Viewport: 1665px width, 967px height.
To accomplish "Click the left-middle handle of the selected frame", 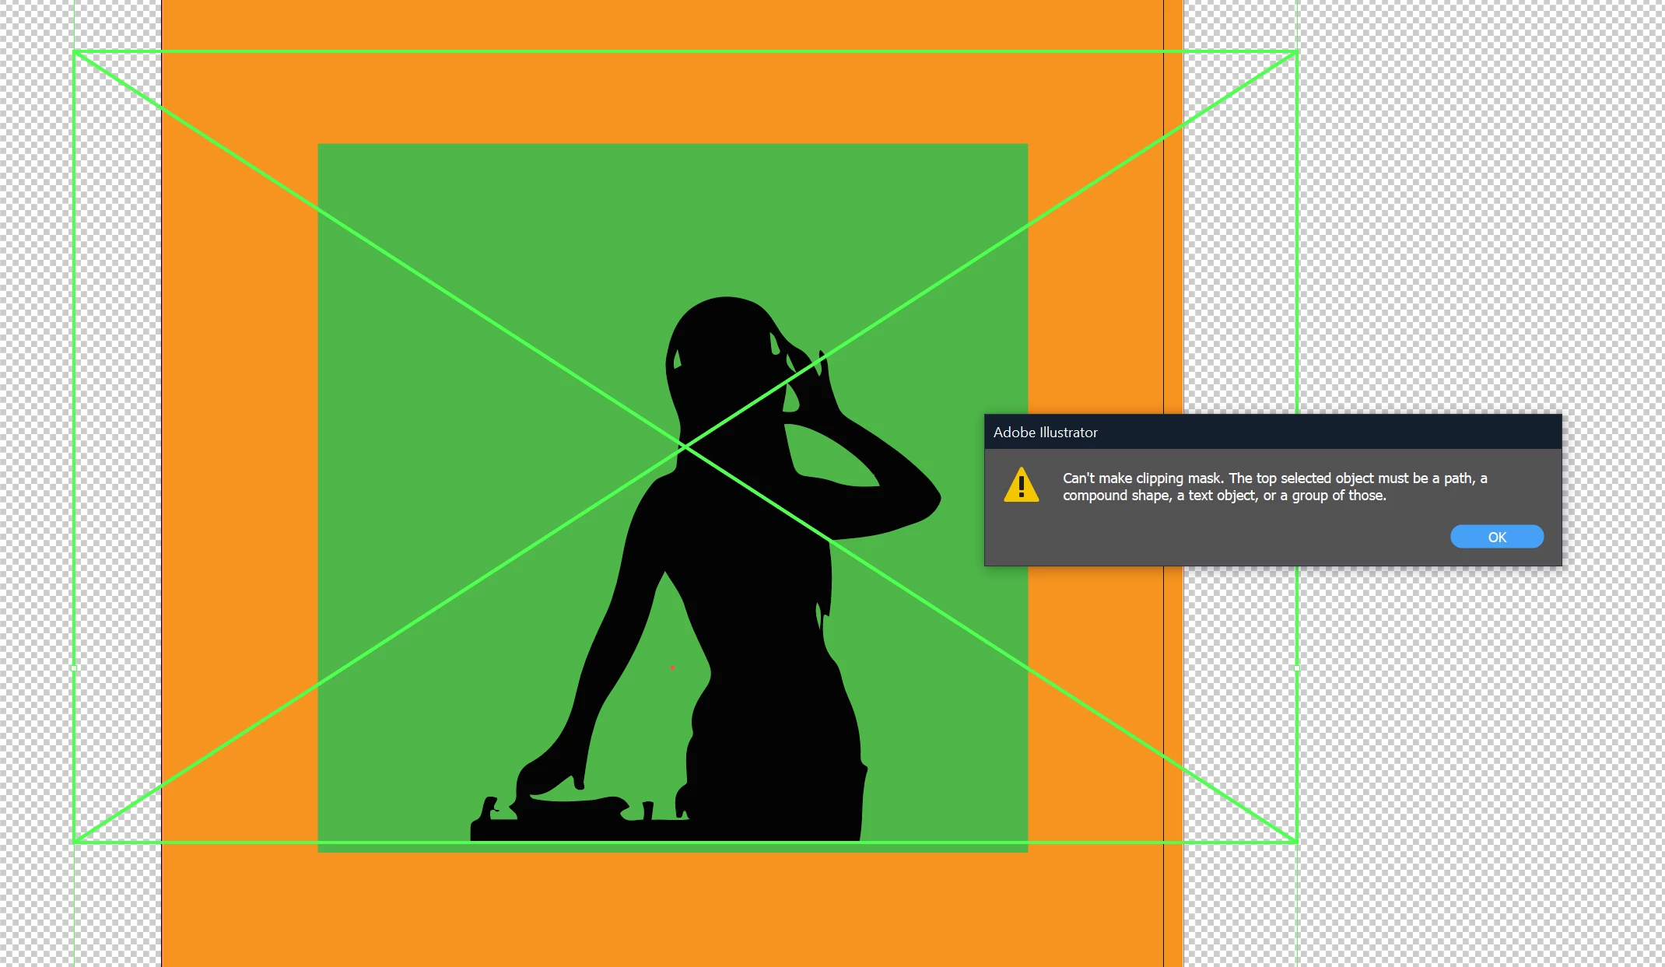I will 75,667.
